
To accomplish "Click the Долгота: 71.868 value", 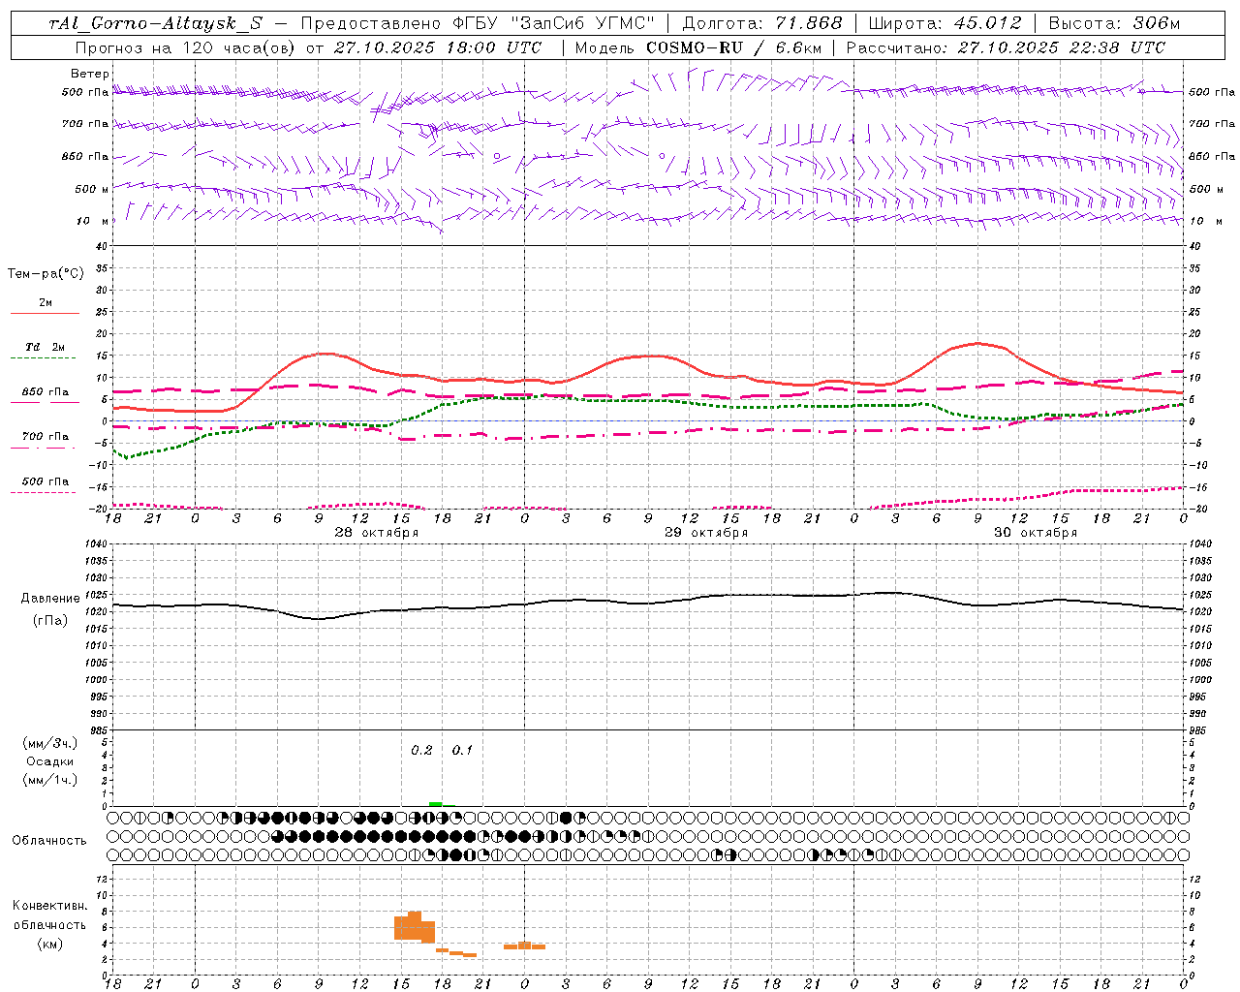I will click(762, 23).
